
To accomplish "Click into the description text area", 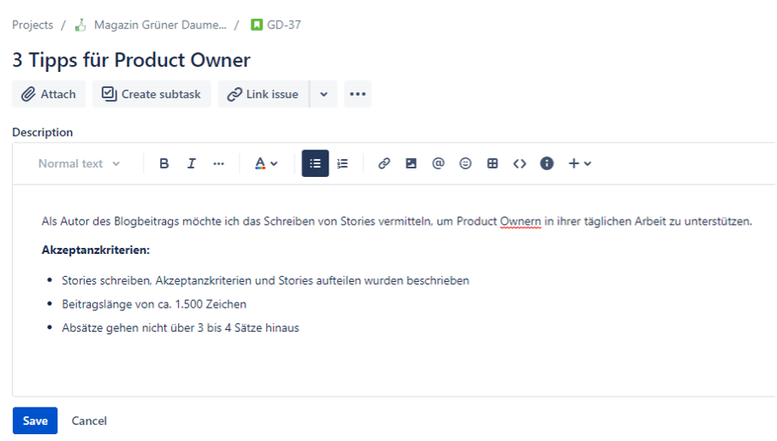I will 394,359.
